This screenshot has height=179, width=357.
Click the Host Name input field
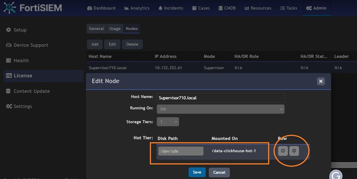(x=220, y=98)
